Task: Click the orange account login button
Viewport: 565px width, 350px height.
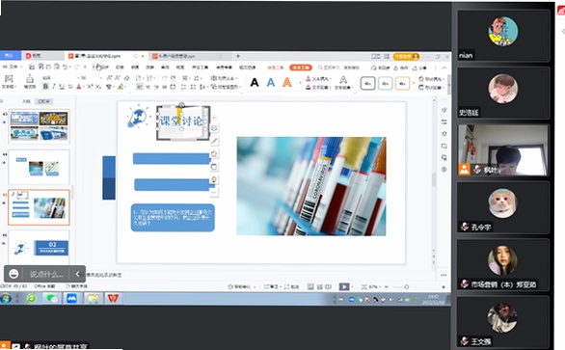Action: (x=407, y=57)
